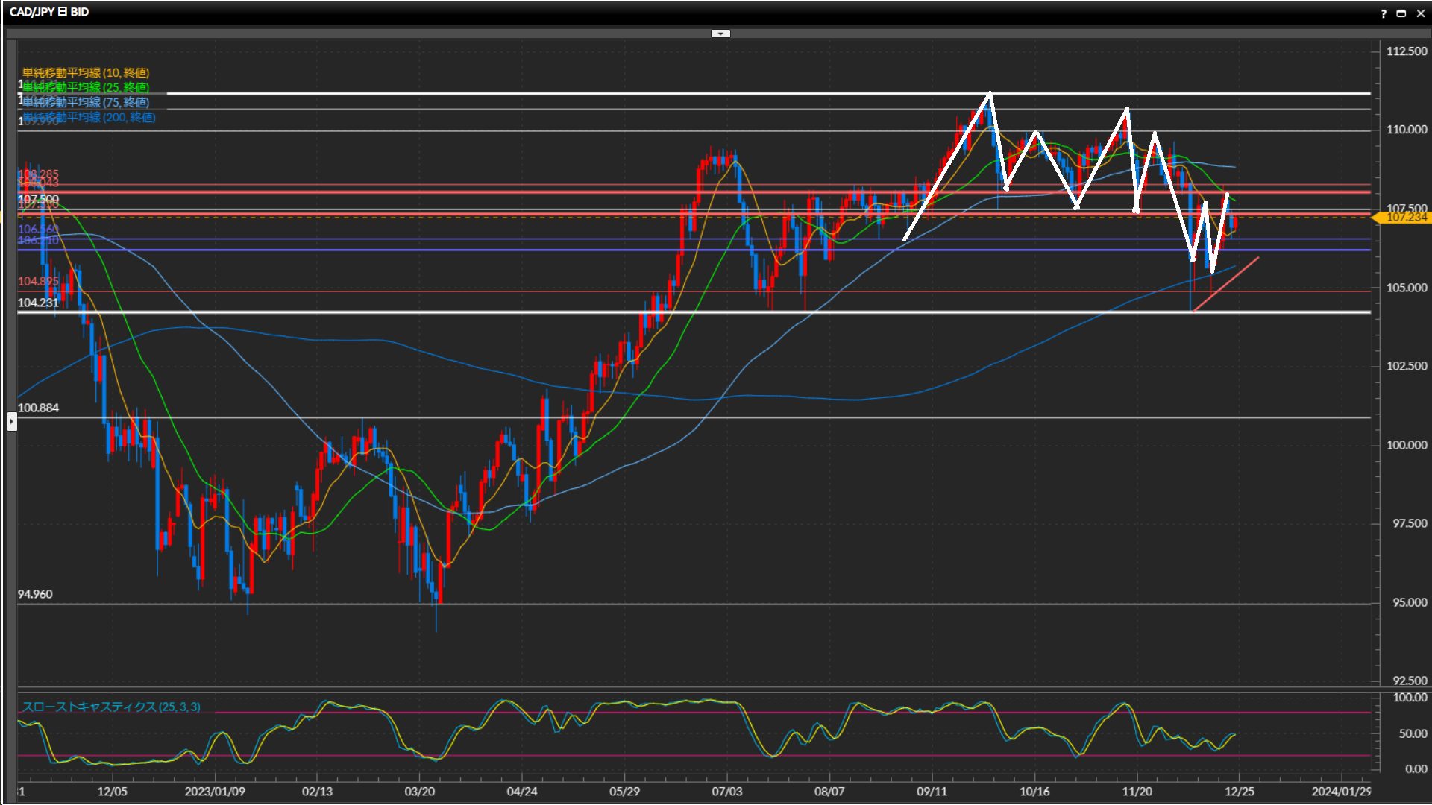Click the 75-period moving average label

[85, 102]
